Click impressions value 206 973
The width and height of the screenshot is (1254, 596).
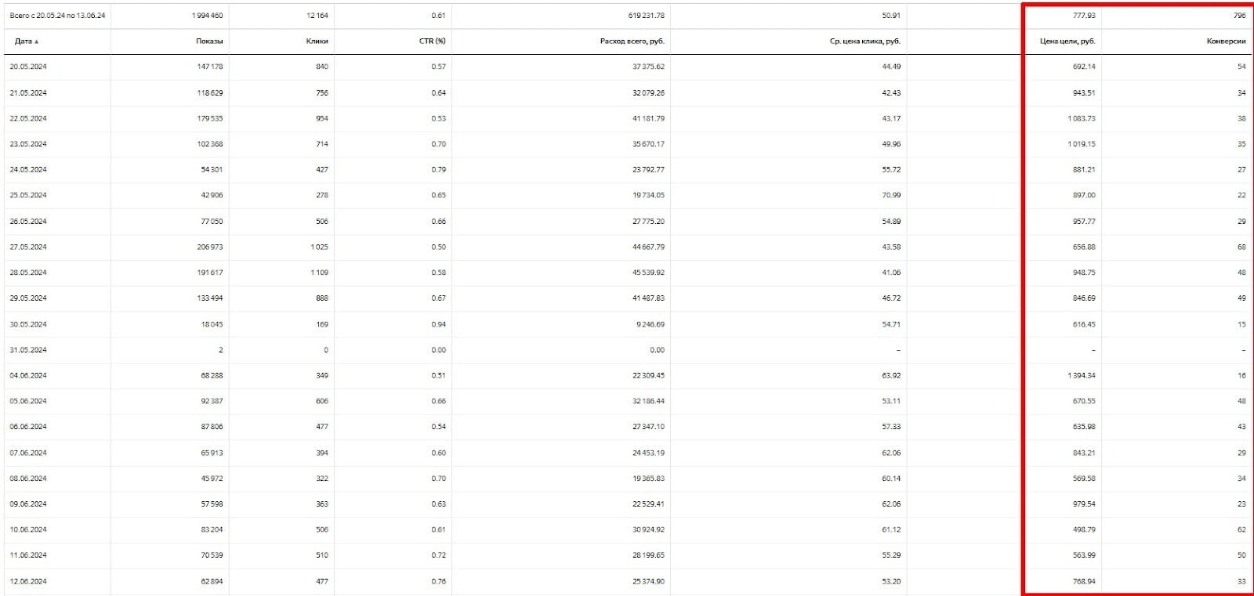(210, 247)
